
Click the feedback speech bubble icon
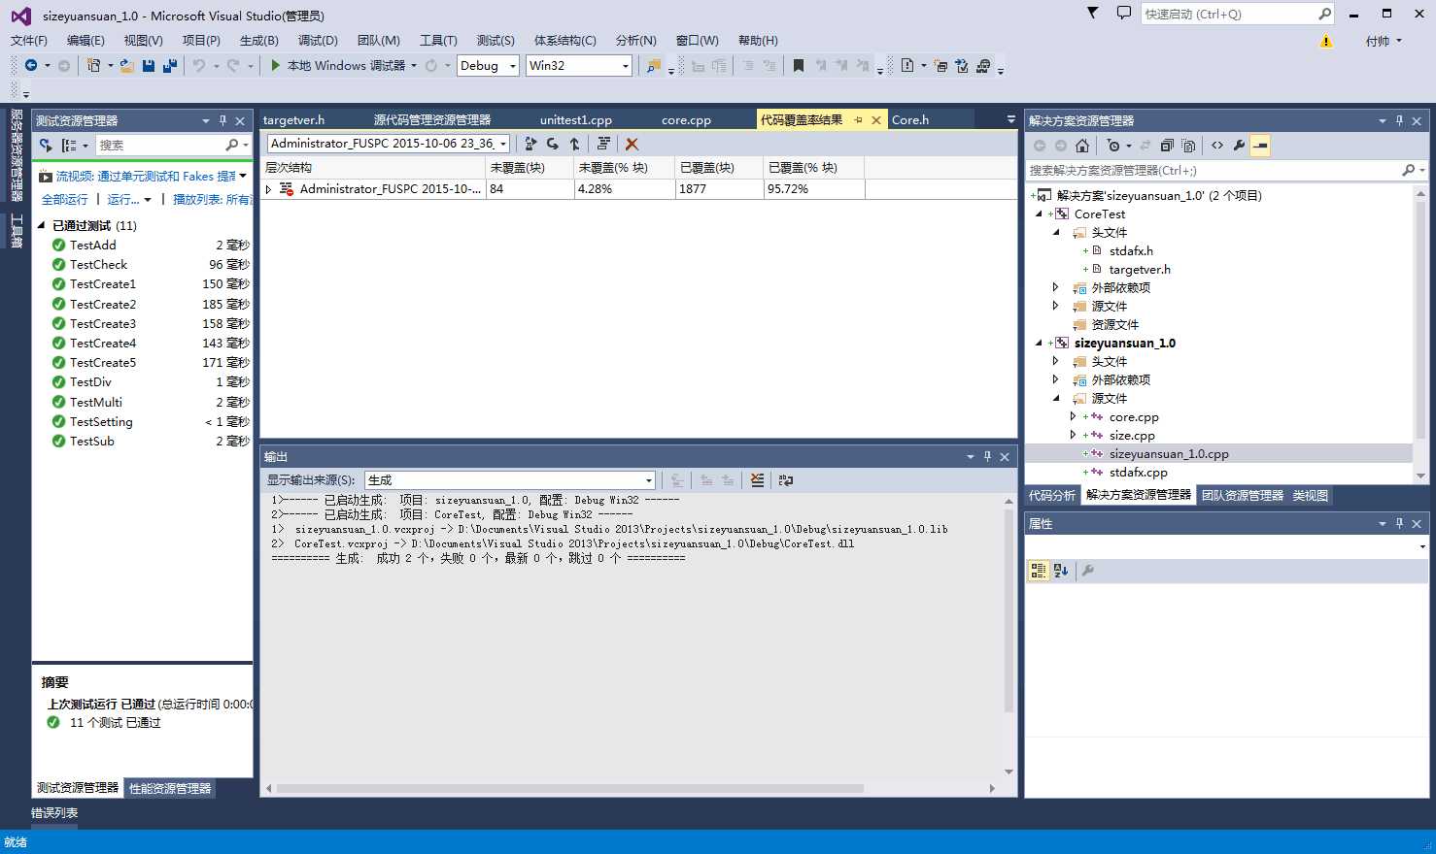1124,13
